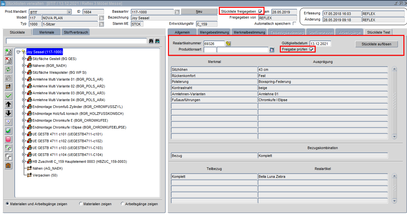Click the green checkmark icon in left toolbar
Viewport: 407px width, 215px height.
9,96
